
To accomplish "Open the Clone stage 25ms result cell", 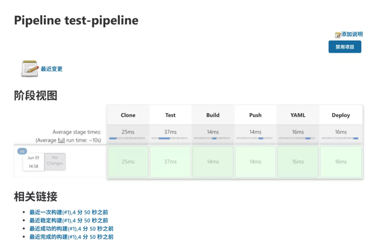I will pyautogui.click(x=128, y=162).
